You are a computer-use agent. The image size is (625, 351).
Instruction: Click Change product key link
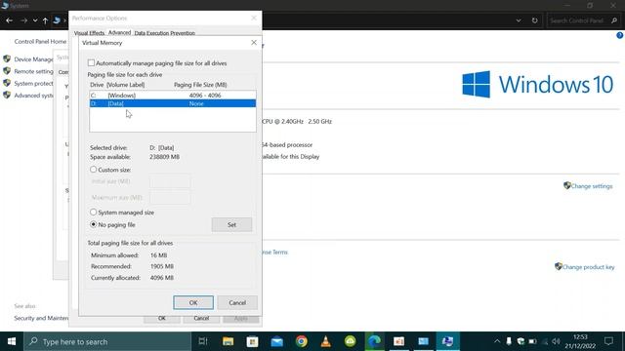click(588, 267)
